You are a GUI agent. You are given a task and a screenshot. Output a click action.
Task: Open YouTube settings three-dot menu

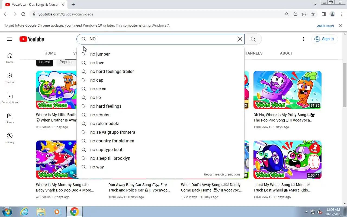coord(304,39)
